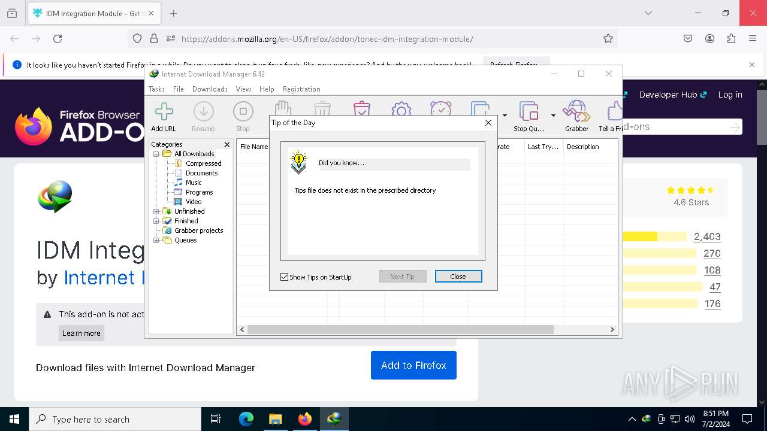The width and height of the screenshot is (767, 431).
Task: Open the Developer Hub link
Action: click(673, 95)
